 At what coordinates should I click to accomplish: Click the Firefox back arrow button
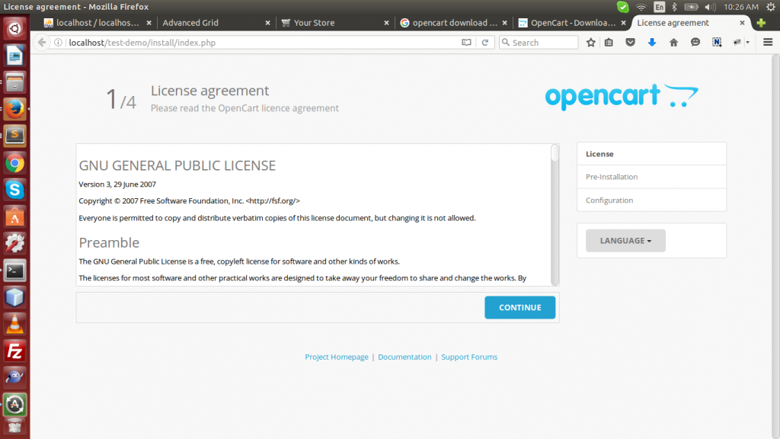coord(42,43)
